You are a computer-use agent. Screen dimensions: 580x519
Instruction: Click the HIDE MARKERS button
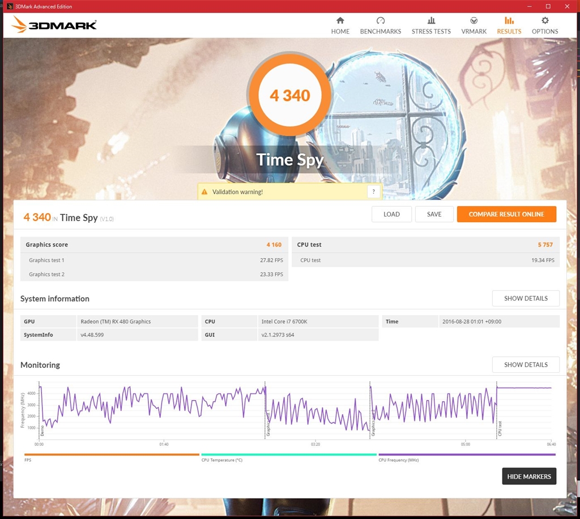click(x=529, y=477)
